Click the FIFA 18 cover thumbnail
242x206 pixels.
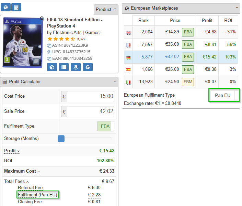pos(23,43)
